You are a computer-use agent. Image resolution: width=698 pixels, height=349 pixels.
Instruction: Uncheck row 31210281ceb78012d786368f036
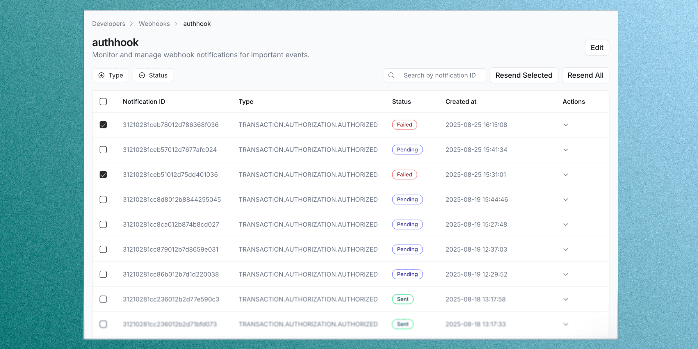click(103, 125)
